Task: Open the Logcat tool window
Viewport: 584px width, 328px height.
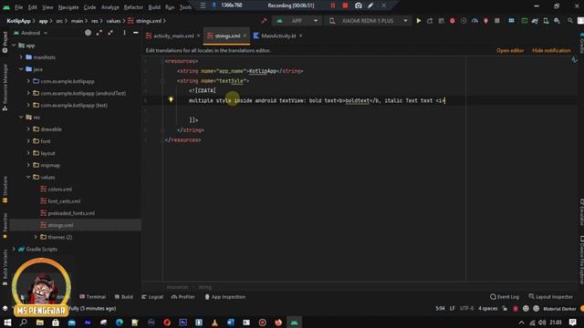Action: click(152, 297)
